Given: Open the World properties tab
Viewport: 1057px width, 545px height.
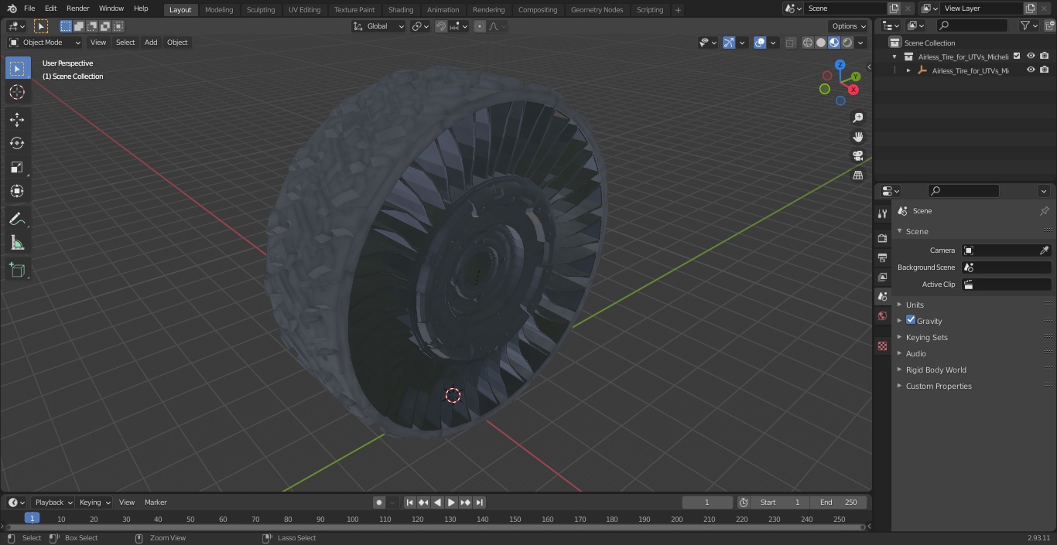Looking at the screenshot, I should 882,316.
